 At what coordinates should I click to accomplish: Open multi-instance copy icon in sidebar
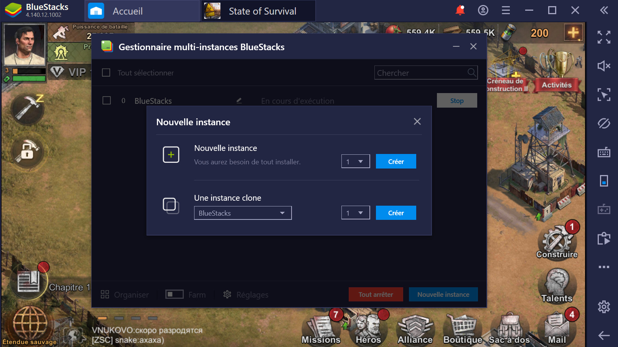tap(604, 238)
